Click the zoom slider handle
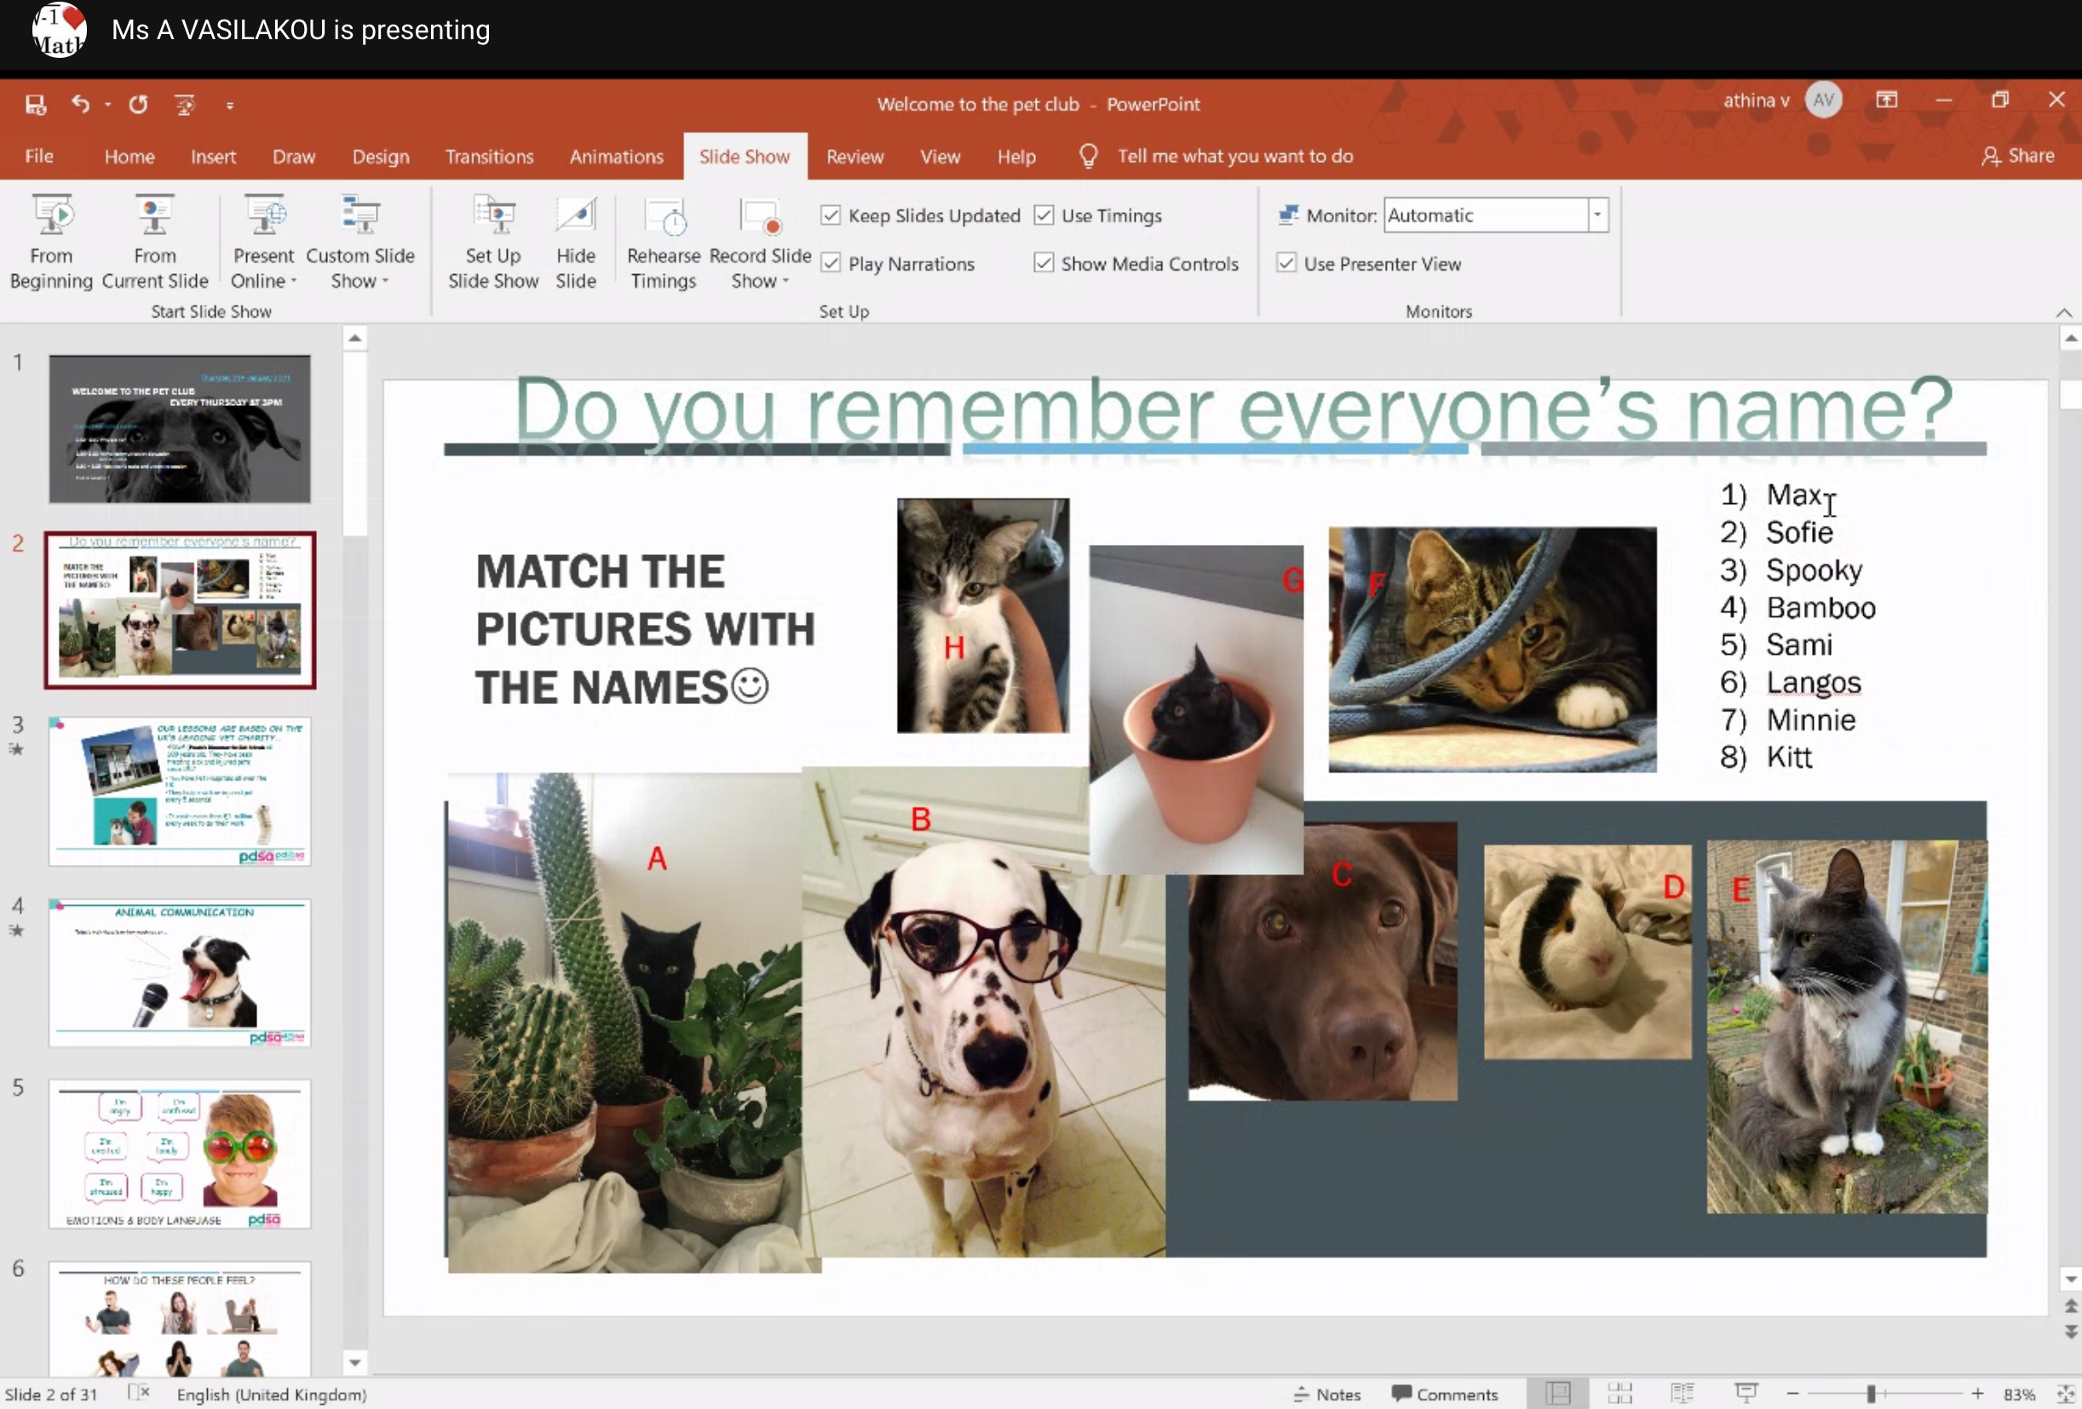This screenshot has width=2082, height=1409. pos(1871,1394)
